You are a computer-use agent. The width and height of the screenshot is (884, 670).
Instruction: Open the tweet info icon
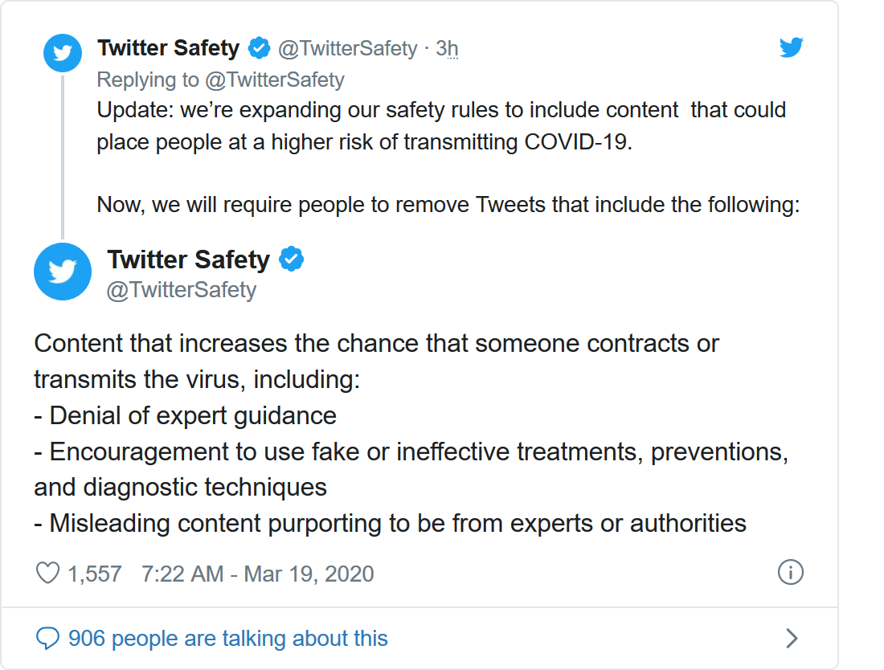tap(791, 573)
